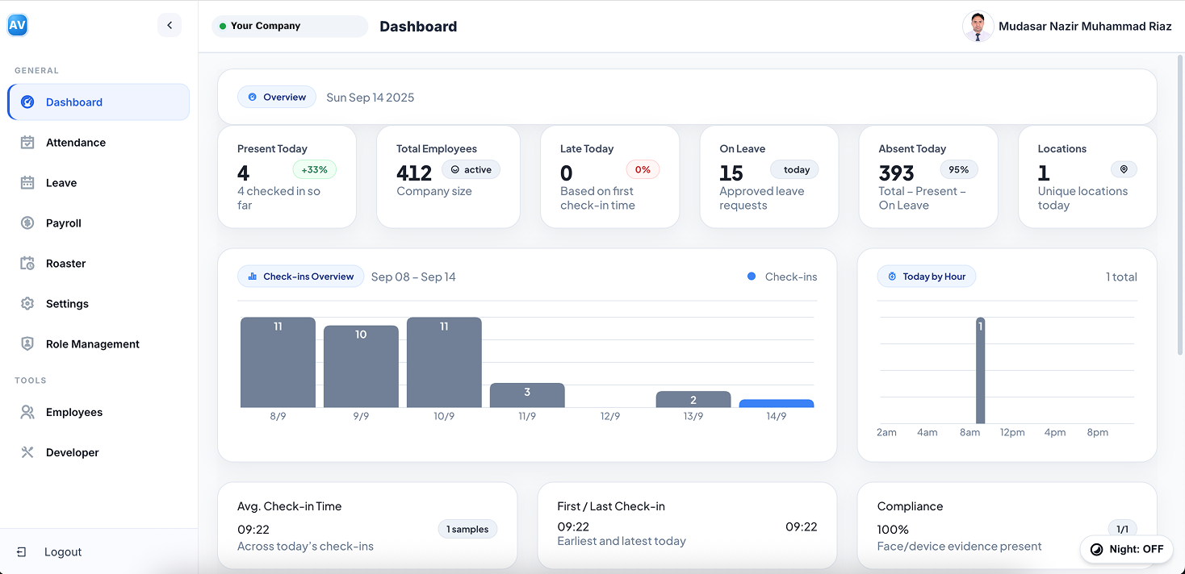Click the location pin icon on Locations card
Screen dimensions: 1185x574
click(x=1124, y=169)
